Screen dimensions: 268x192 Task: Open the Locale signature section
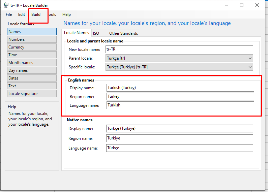(32, 94)
